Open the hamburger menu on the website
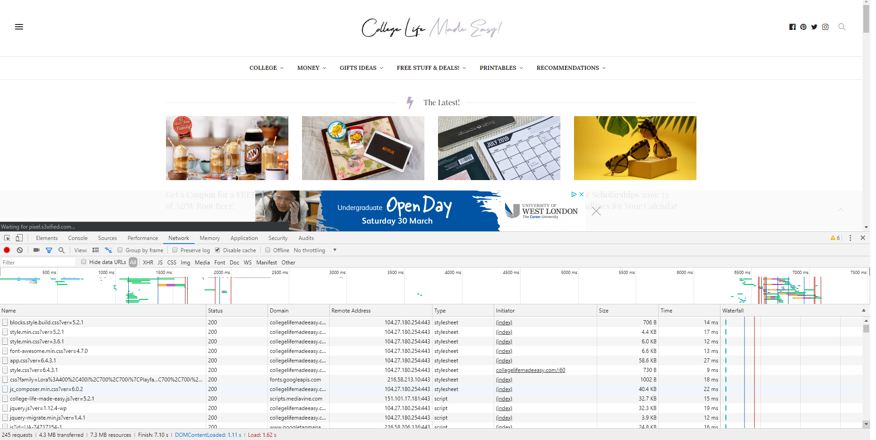Image resolution: width=876 pixels, height=440 pixels. [x=19, y=27]
